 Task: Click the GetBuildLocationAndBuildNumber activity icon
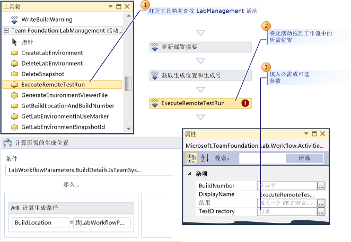14,106
